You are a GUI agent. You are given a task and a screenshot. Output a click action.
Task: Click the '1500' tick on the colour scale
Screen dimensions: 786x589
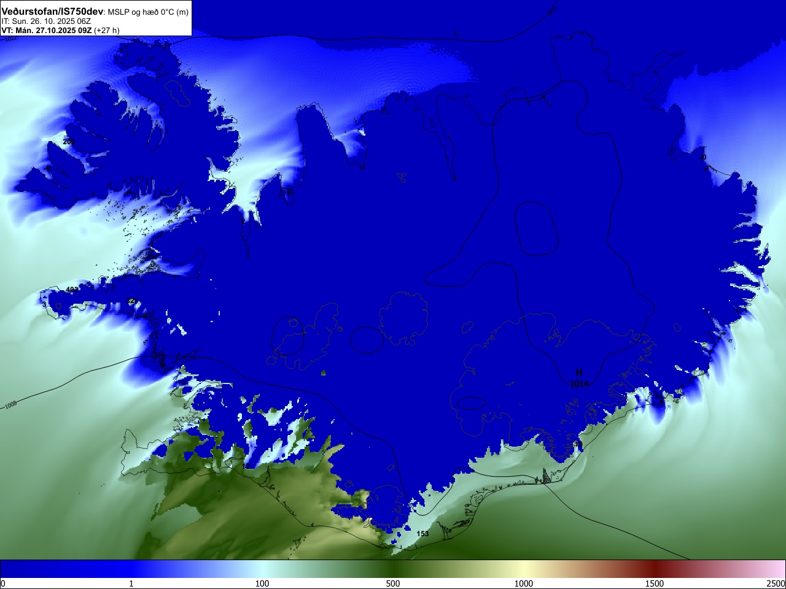click(655, 583)
